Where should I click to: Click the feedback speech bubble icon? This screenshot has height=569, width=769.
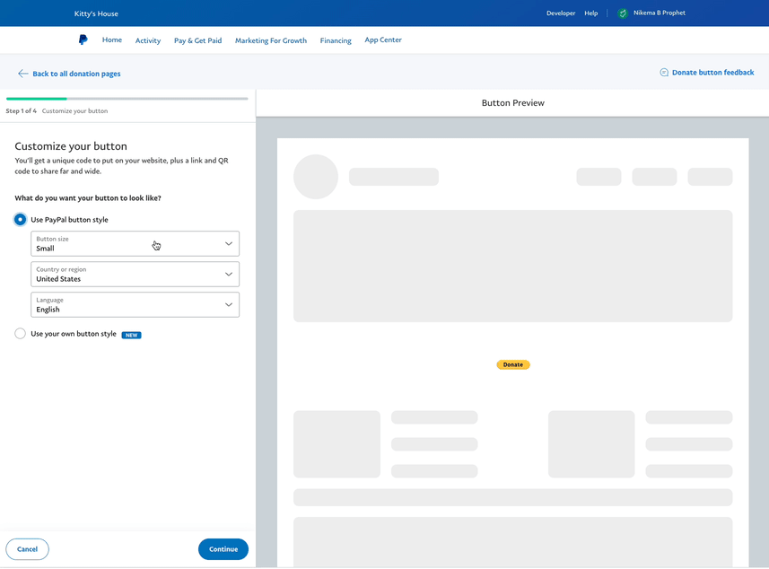[x=664, y=73]
